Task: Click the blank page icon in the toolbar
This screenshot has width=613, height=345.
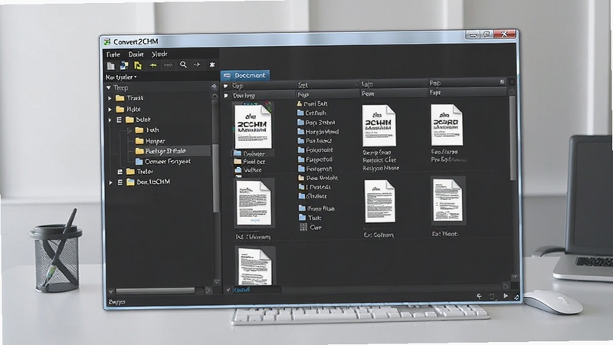Action: [x=111, y=66]
